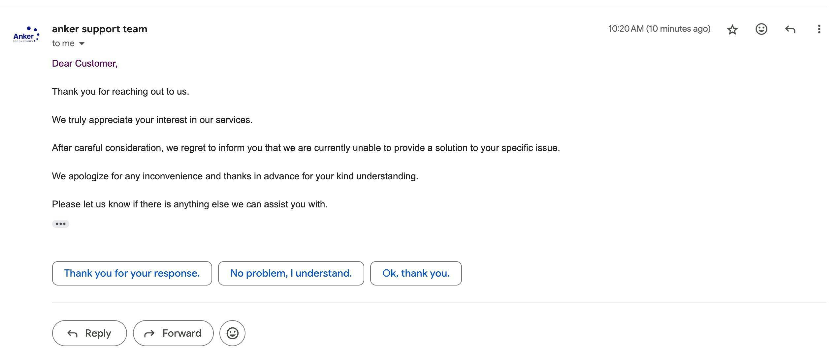Add emoji reaction from the message header
The width and height of the screenshot is (840, 362).
point(761,29)
